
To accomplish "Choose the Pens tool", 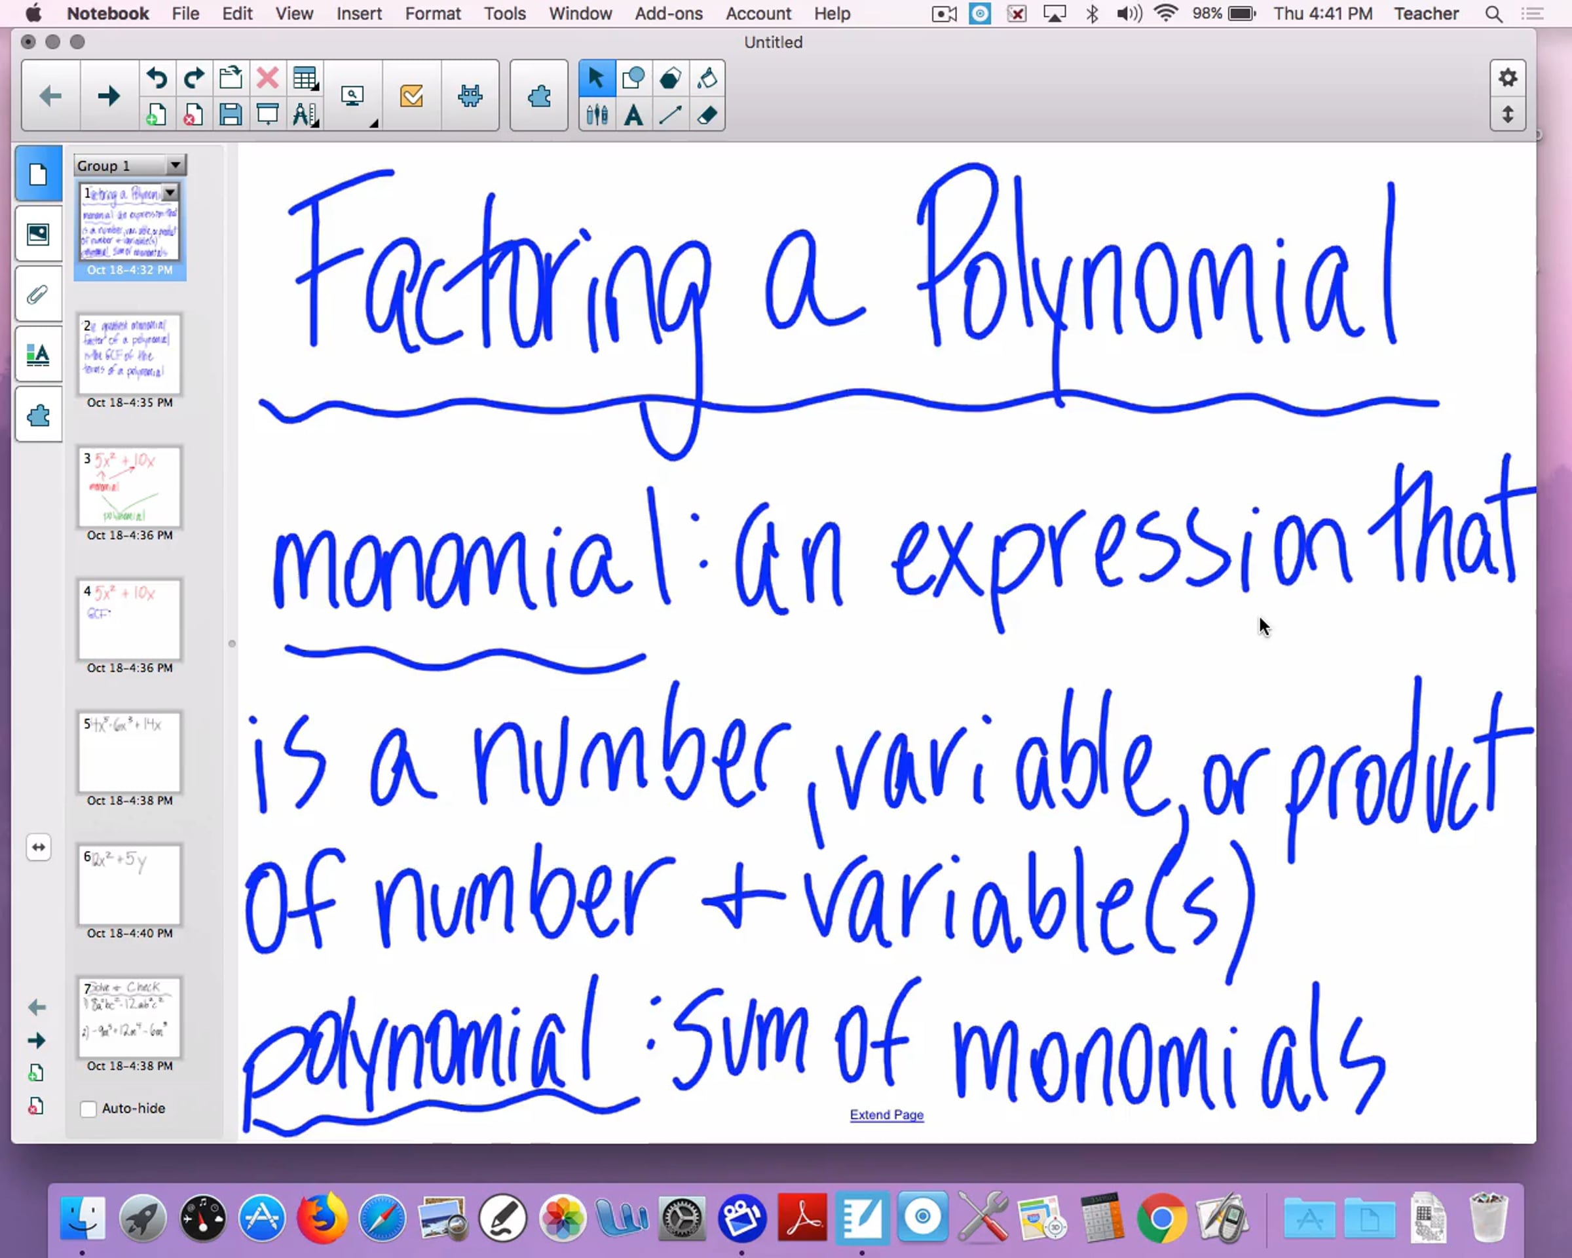I will tap(597, 115).
